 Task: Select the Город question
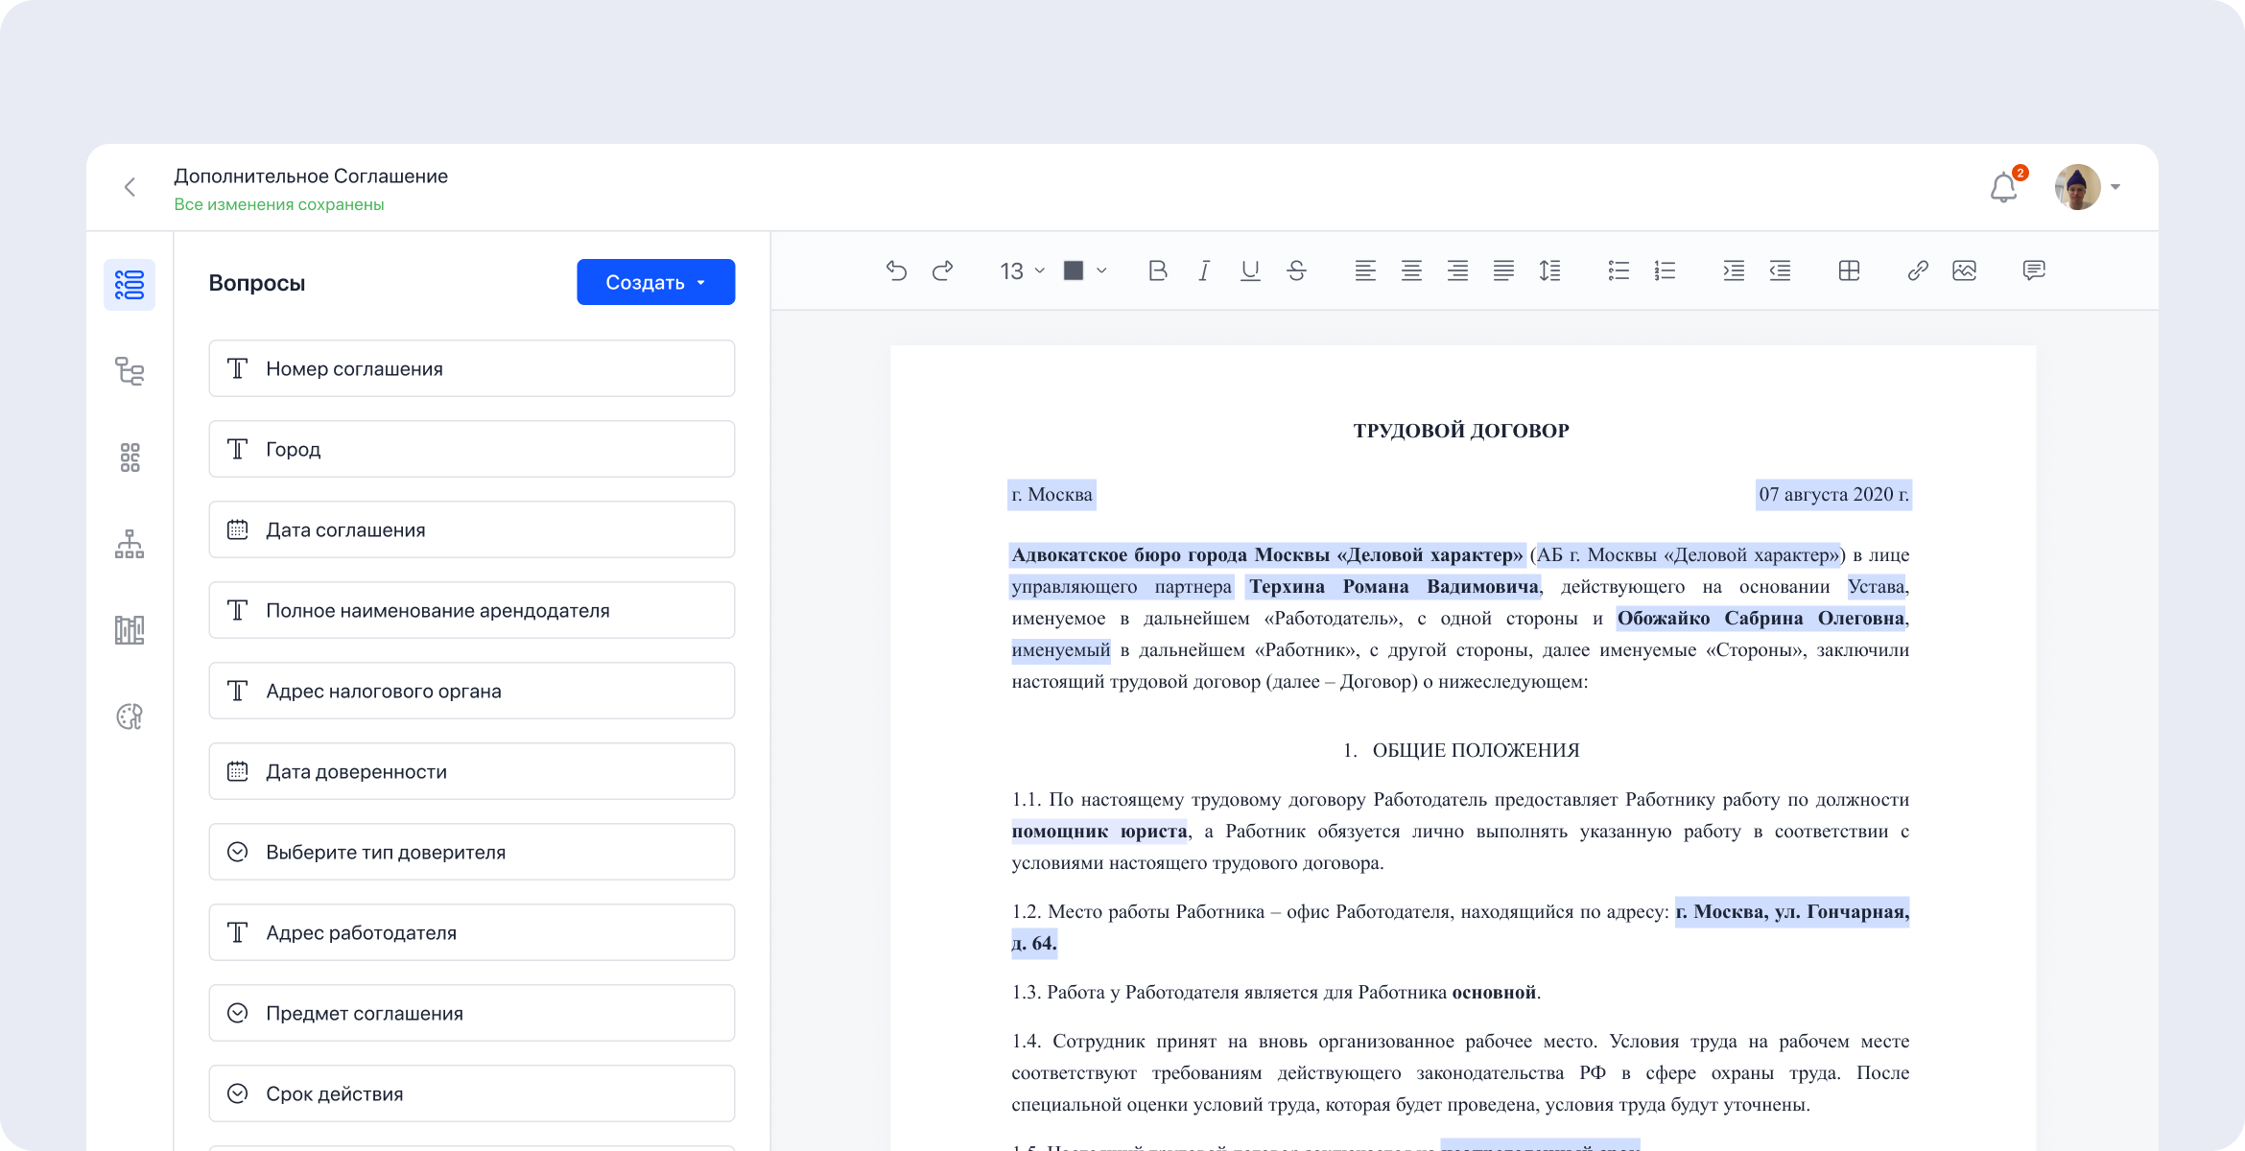click(x=472, y=449)
